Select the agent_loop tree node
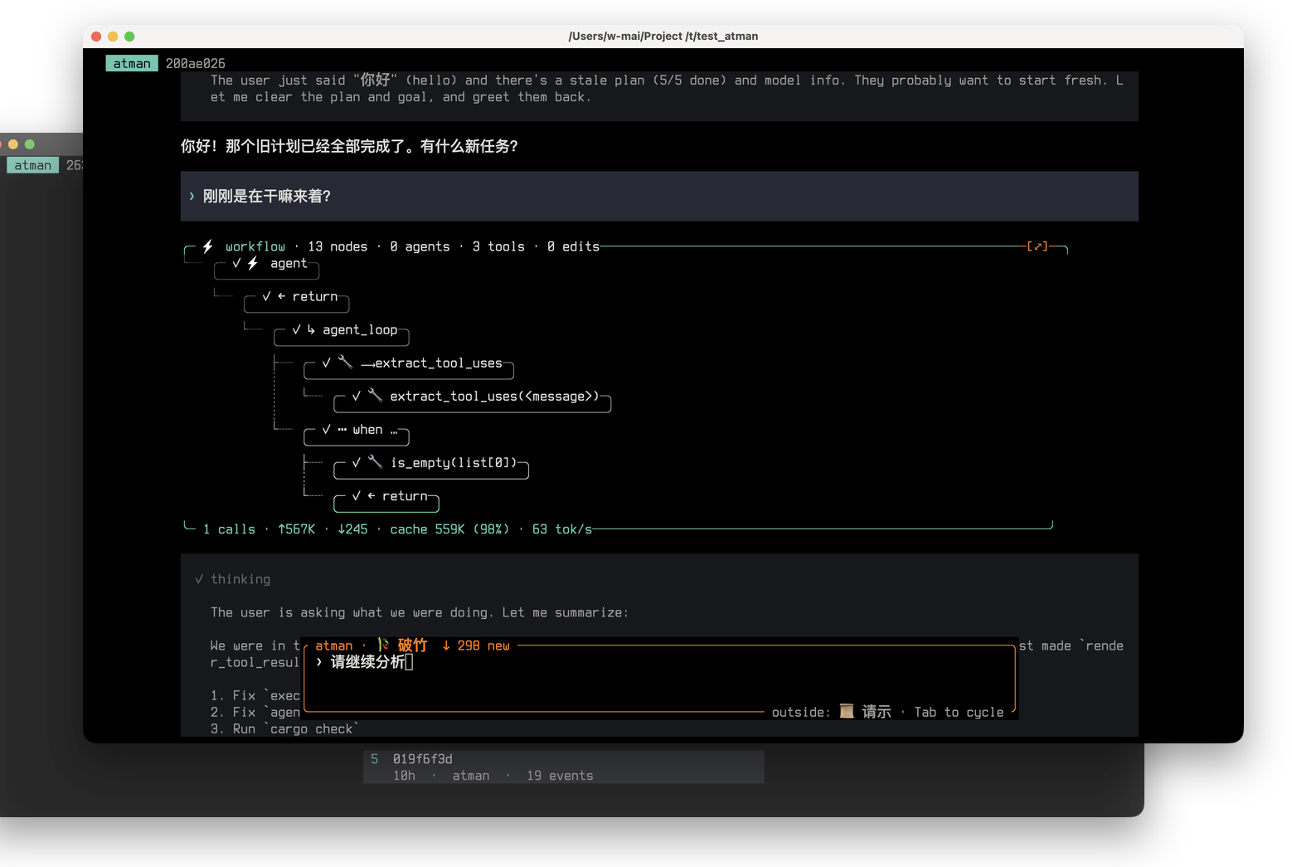The height and width of the screenshot is (867, 1292). point(341,333)
